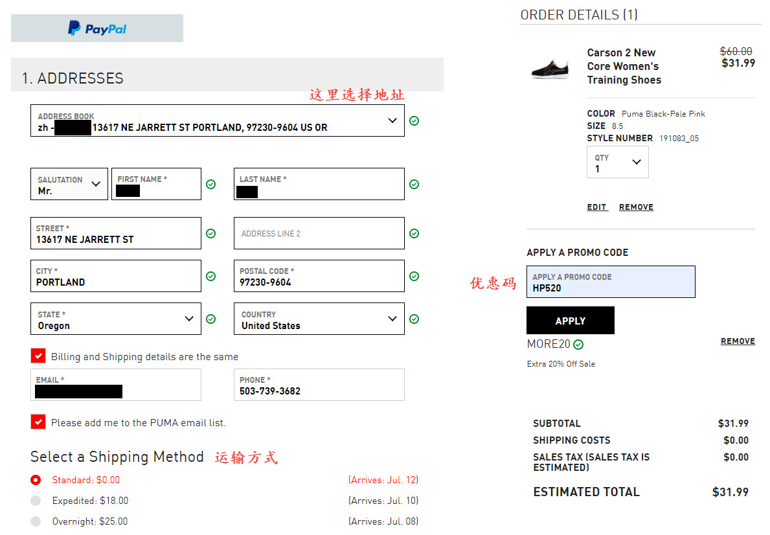Open the State dropdown showing Oregon
The image size is (770, 535).
click(116, 319)
